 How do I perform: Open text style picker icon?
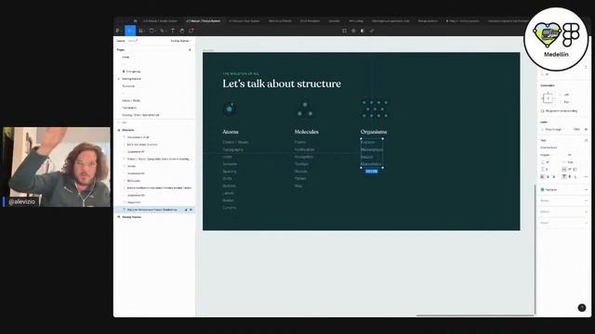[x=586, y=140]
